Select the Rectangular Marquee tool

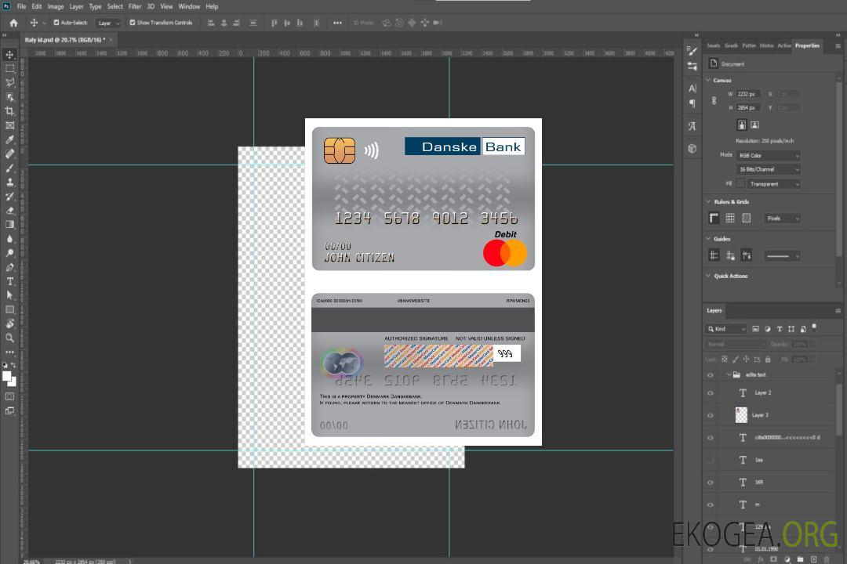pyautogui.click(x=9, y=68)
